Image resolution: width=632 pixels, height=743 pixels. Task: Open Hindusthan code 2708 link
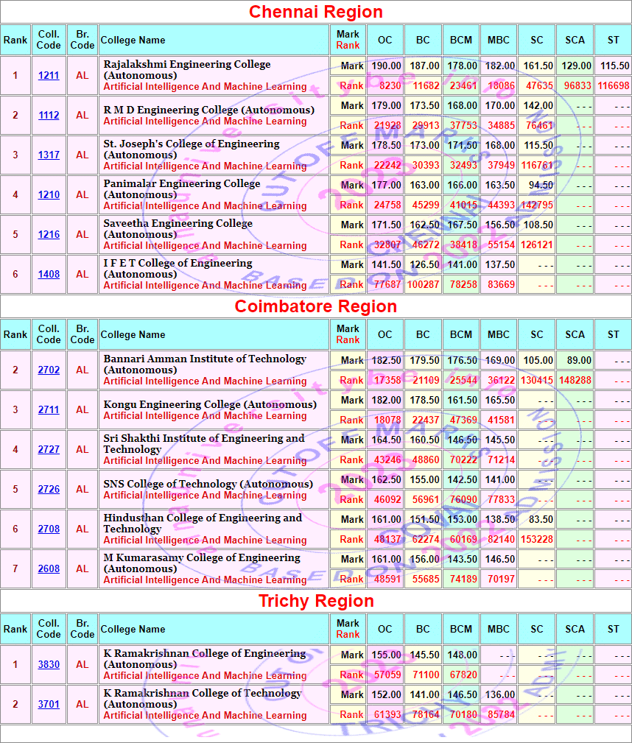(x=49, y=529)
